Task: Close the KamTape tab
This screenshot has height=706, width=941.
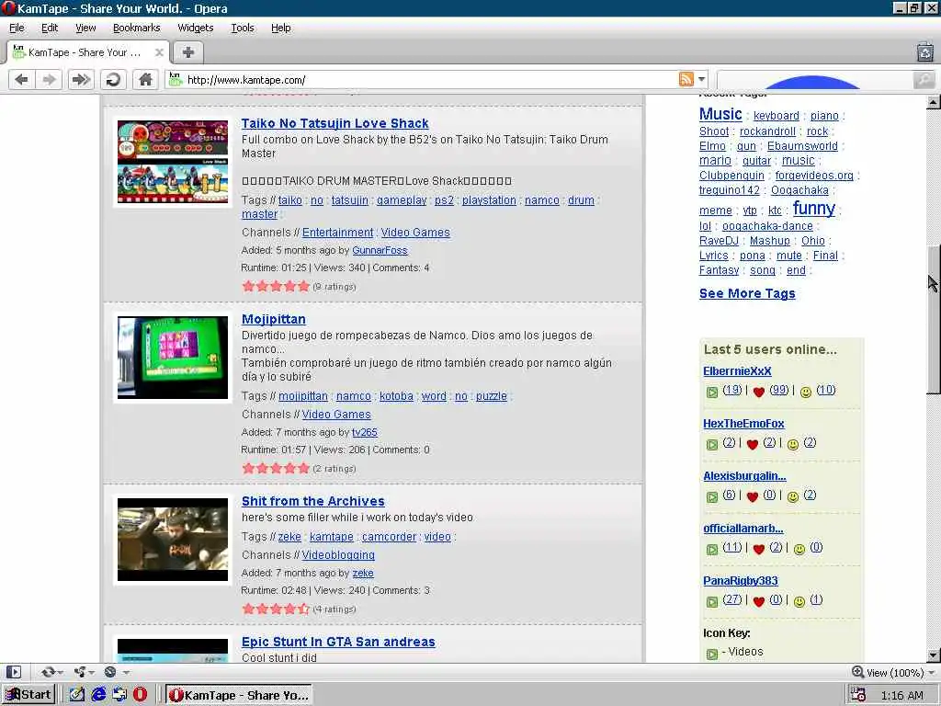Action: (159, 52)
